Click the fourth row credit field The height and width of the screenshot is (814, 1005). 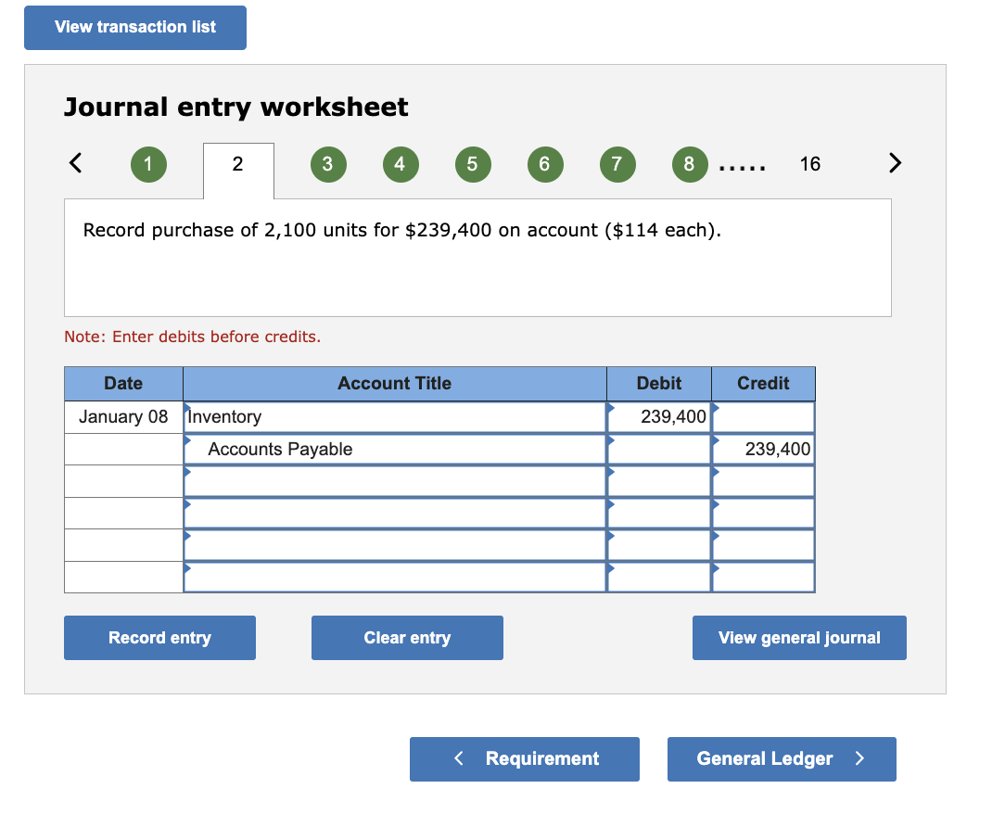click(763, 514)
